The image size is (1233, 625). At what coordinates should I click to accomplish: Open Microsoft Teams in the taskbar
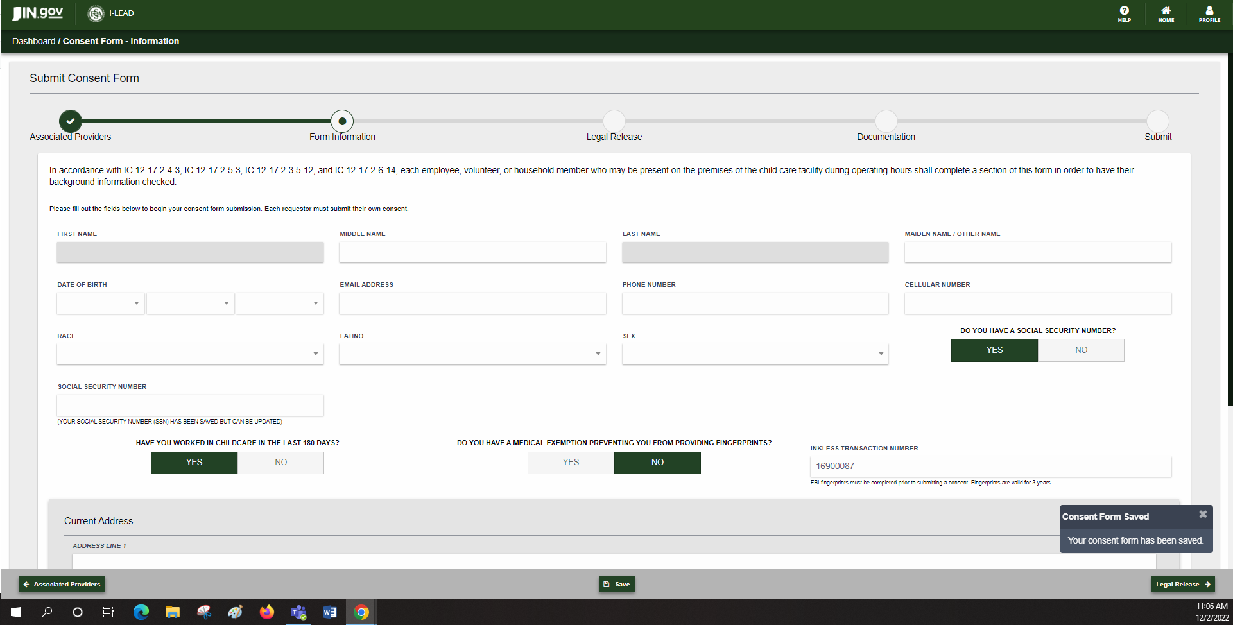point(298,612)
